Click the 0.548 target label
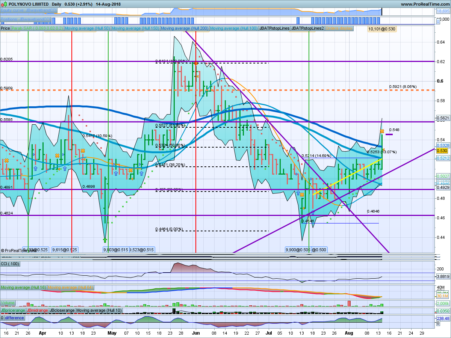 point(394,130)
